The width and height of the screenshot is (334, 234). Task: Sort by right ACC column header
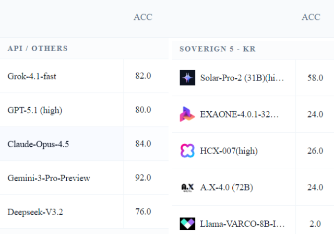coord(311,17)
